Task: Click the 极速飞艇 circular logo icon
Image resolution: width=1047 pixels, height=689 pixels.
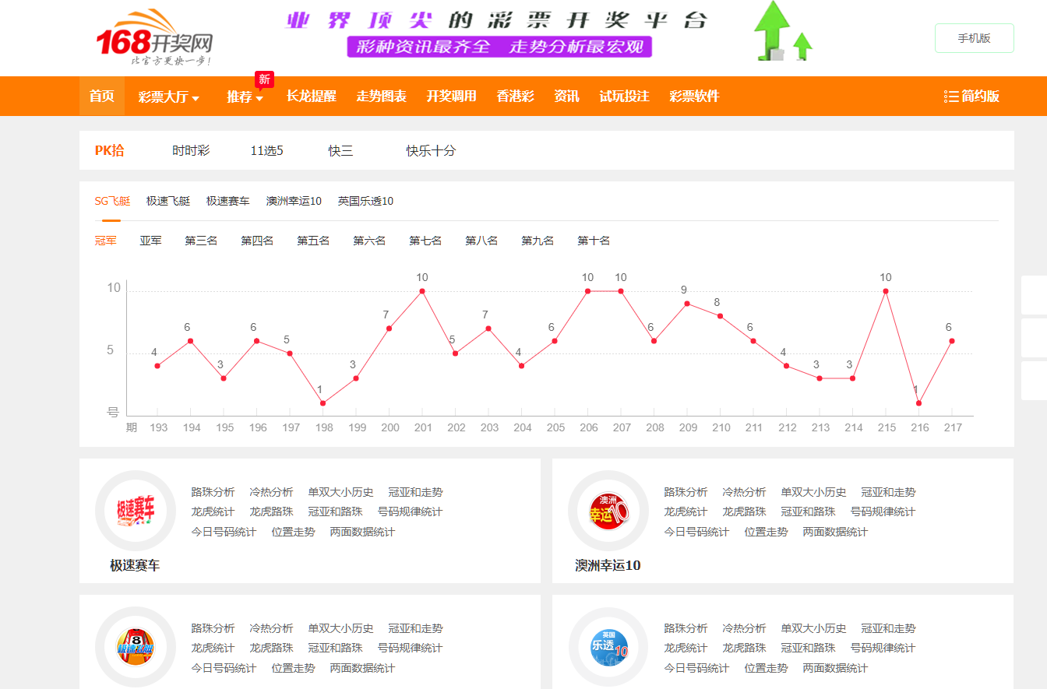Action: 136,646
